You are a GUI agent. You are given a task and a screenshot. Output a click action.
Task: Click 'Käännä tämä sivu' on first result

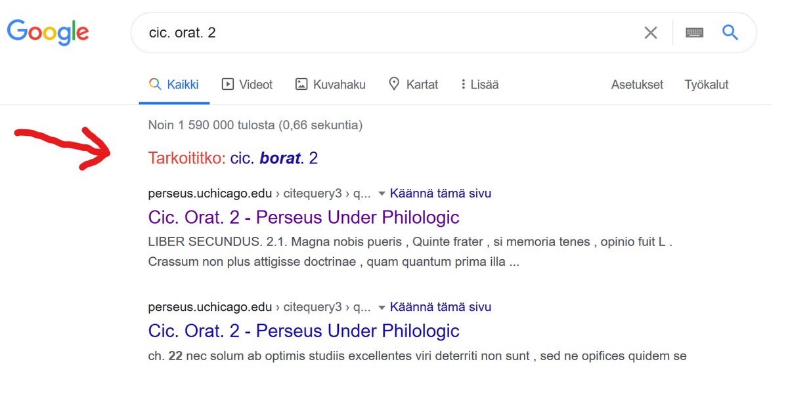(x=441, y=194)
